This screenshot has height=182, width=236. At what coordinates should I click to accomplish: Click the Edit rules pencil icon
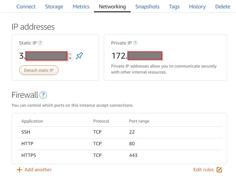tap(219, 170)
